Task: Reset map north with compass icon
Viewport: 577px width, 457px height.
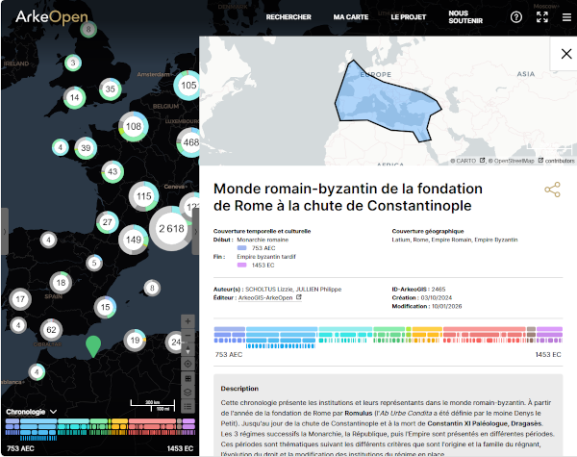Action: tap(188, 349)
